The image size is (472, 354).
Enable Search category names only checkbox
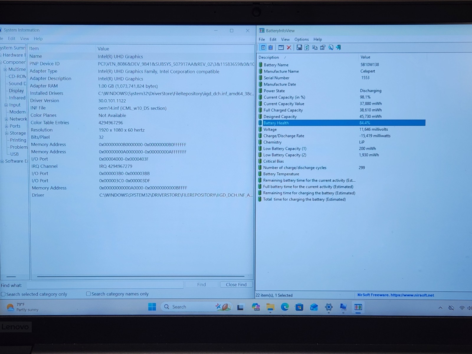[88, 294]
